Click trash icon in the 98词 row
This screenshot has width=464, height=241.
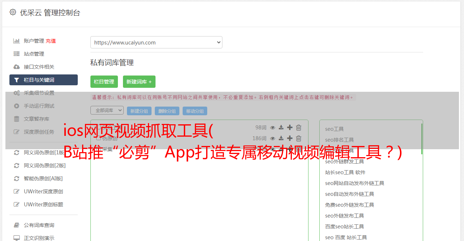pos(299,128)
